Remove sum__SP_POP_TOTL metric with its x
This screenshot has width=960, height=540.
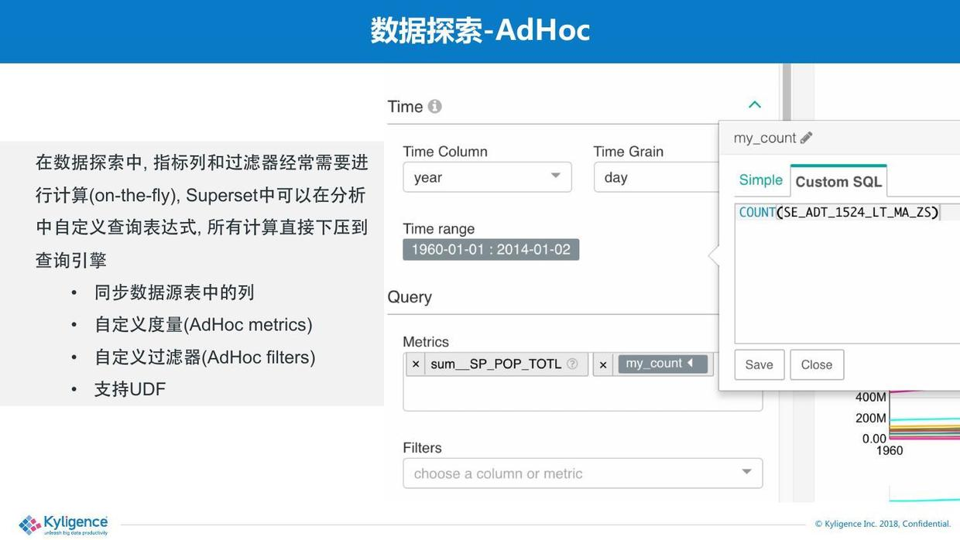click(416, 364)
